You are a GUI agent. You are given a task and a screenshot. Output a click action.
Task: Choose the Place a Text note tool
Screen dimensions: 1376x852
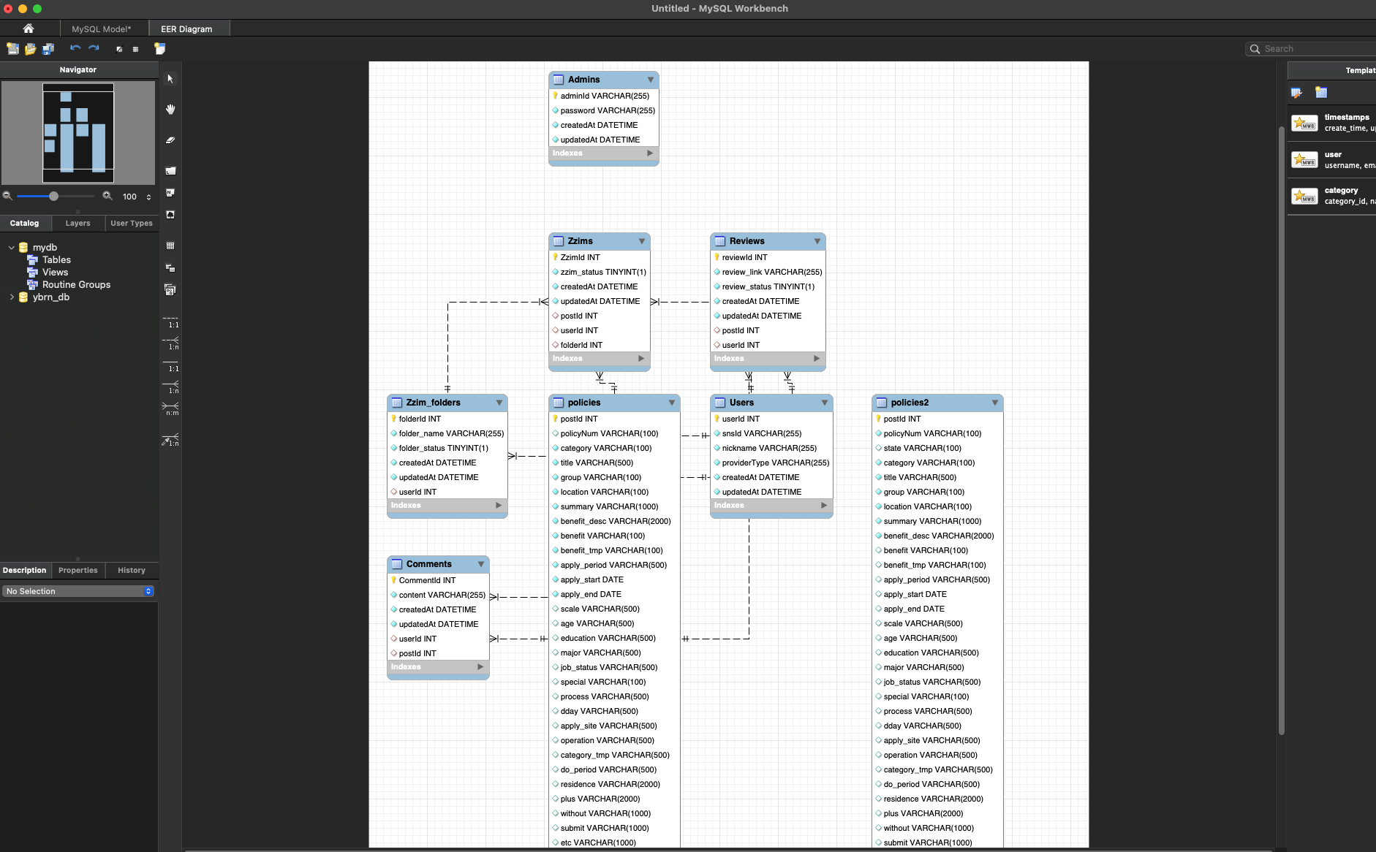point(170,193)
